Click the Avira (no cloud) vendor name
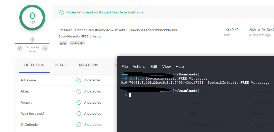The width and height of the screenshot is (274, 132). tap(32, 113)
